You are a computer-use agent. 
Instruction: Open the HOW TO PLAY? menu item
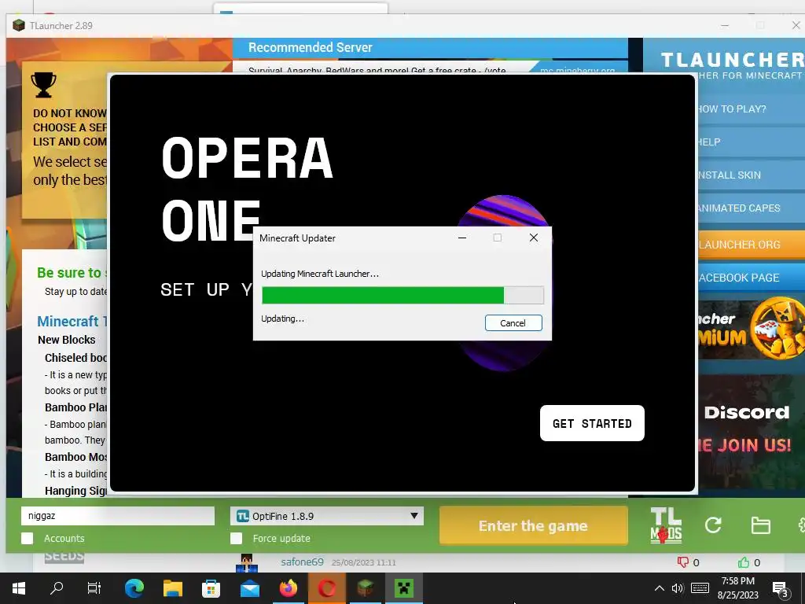751,109
